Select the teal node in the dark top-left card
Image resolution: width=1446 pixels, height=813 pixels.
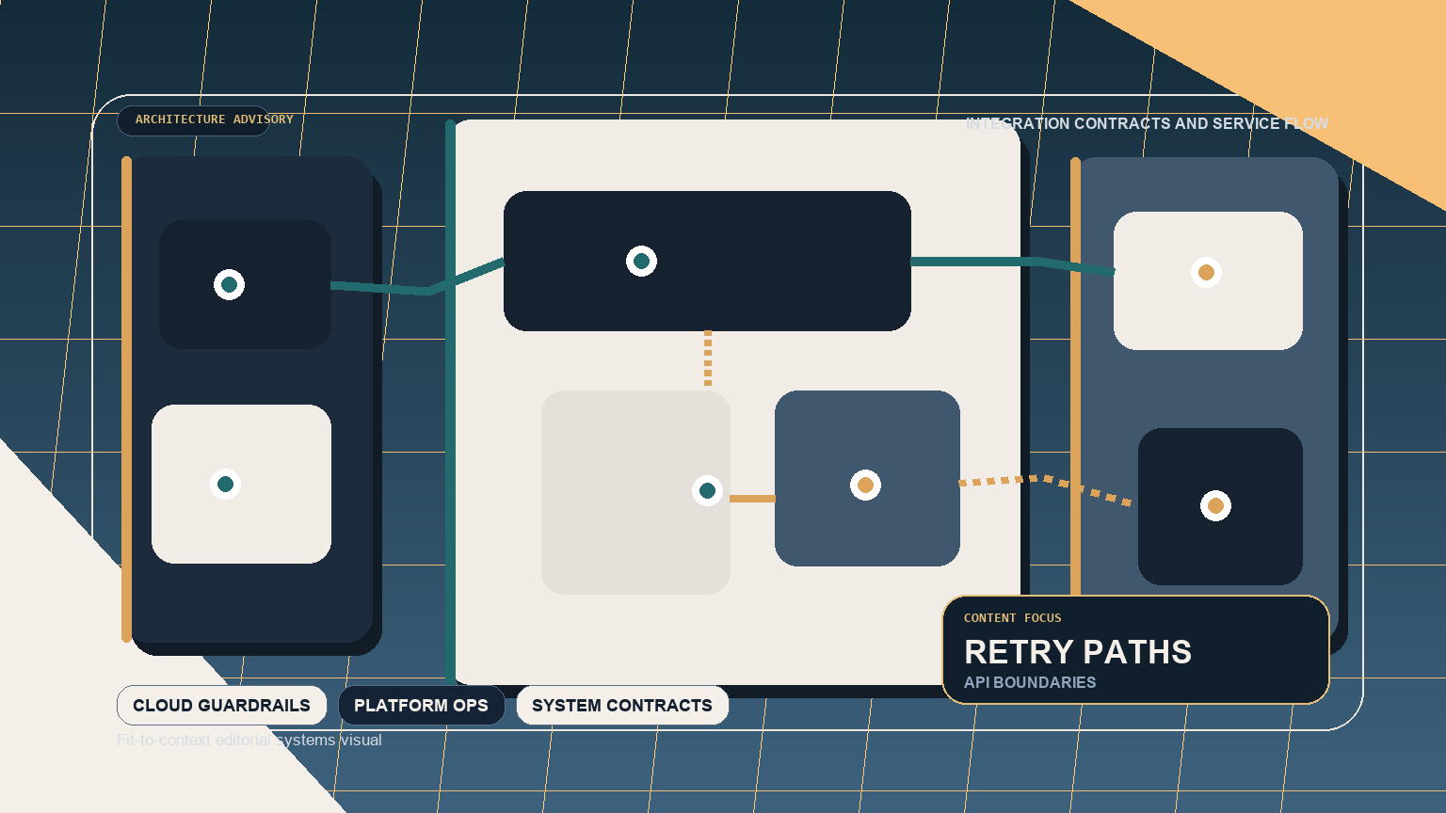click(230, 284)
